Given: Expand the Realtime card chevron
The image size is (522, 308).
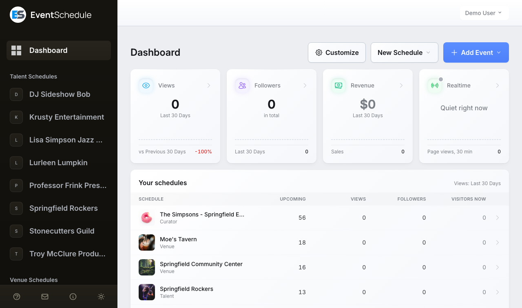Looking at the screenshot, I should (498, 85).
